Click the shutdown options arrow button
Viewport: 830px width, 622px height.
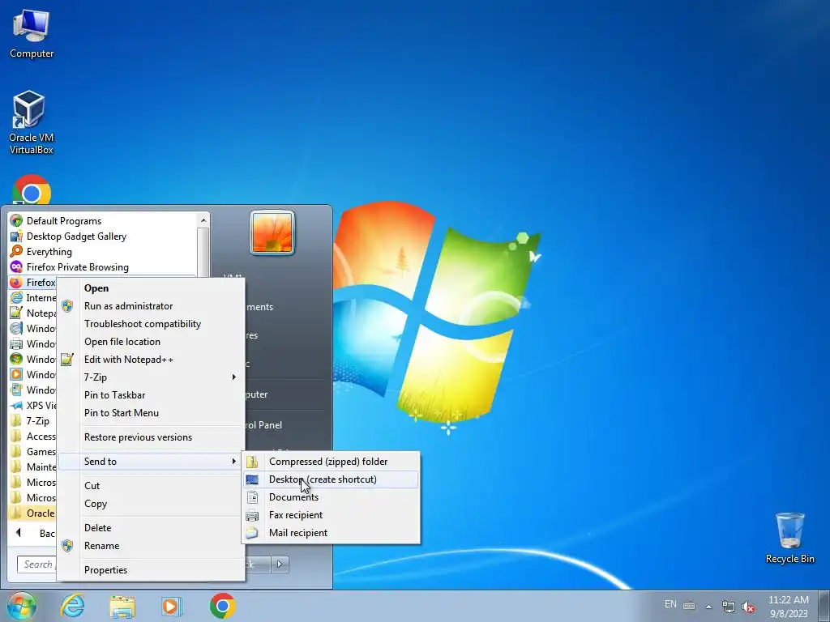click(x=280, y=564)
